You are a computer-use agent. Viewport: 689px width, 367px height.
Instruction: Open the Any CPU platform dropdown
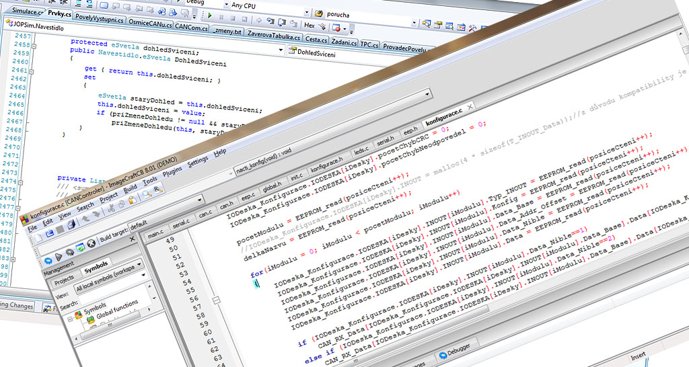(306, 12)
